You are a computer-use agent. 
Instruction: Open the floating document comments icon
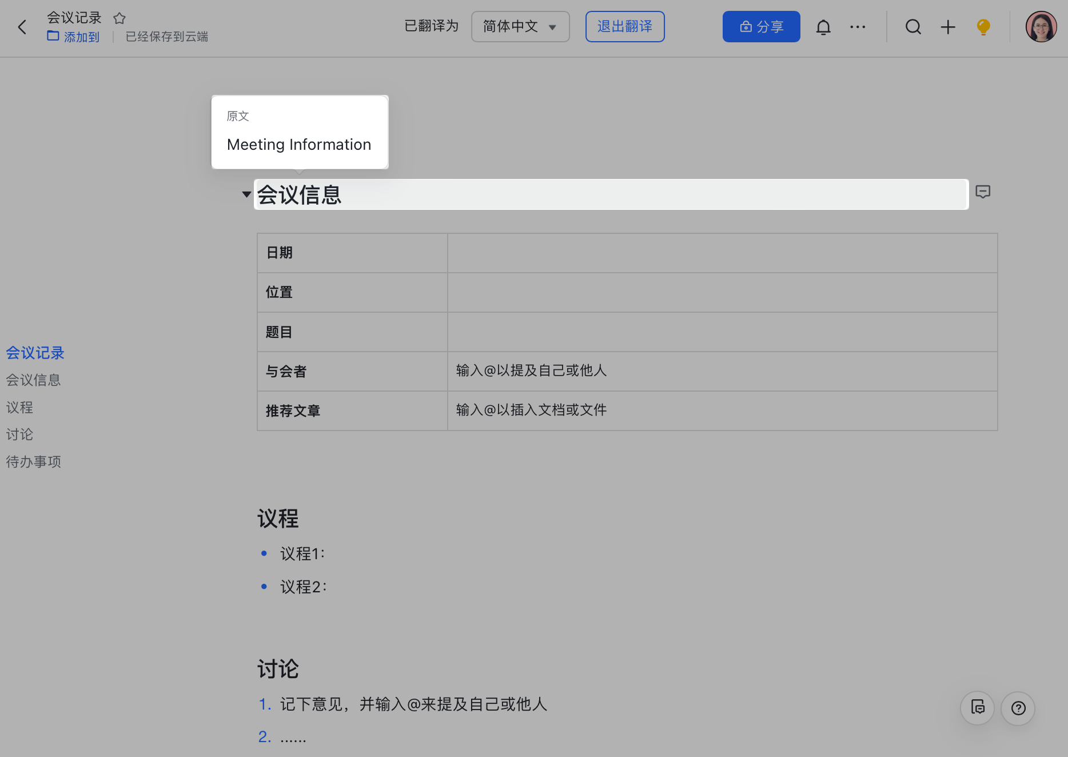tap(977, 708)
